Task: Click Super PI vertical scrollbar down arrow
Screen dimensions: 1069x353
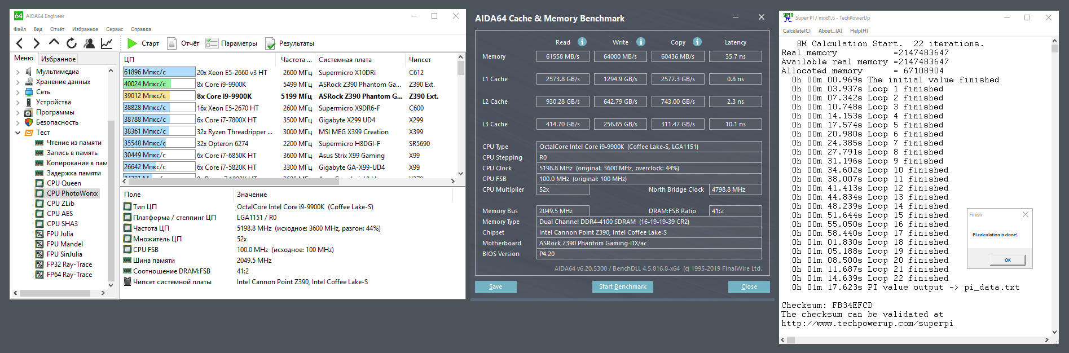Action: (x=1055, y=332)
